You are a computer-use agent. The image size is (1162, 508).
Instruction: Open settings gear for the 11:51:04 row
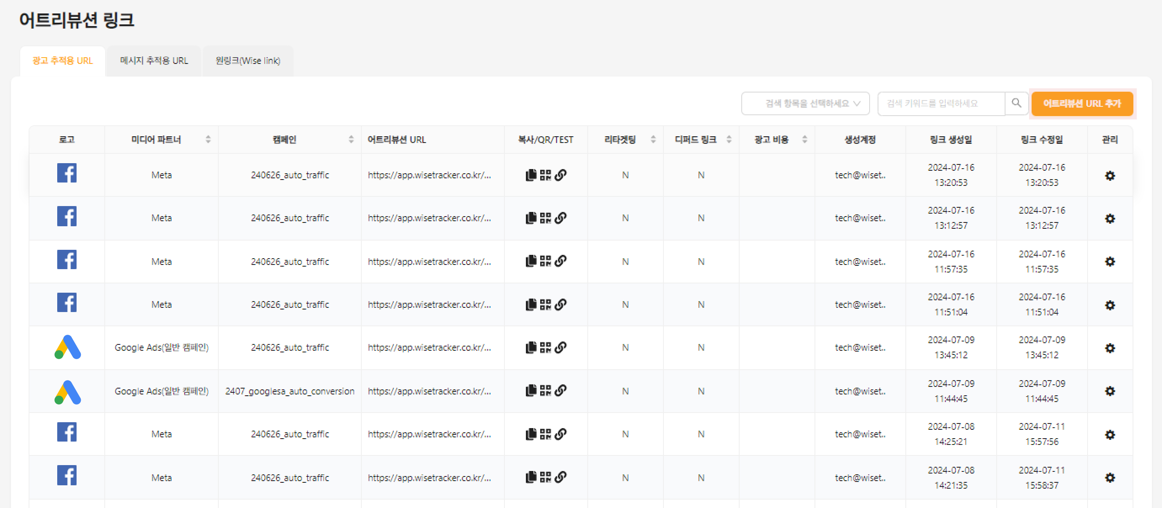point(1110,305)
